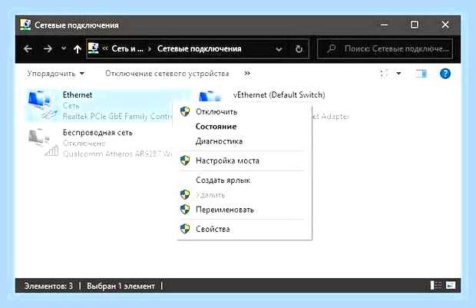This screenshot has height=308, width=476.
Task: Open 'Свойства' from context menu
Action: click(x=244, y=229)
